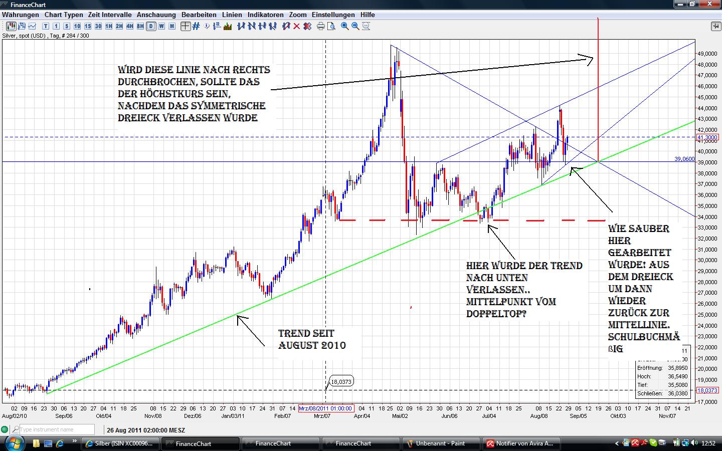Choose the 8H time interval

pyautogui.click(x=140, y=26)
